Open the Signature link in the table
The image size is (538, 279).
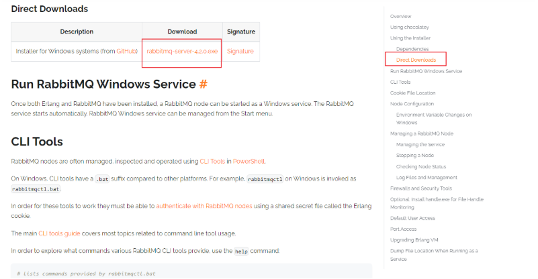240,51
